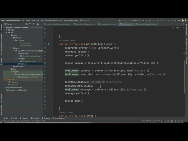Open Git Show History clock icon
Viewport: 188px width, 141px height.
[172, 21]
